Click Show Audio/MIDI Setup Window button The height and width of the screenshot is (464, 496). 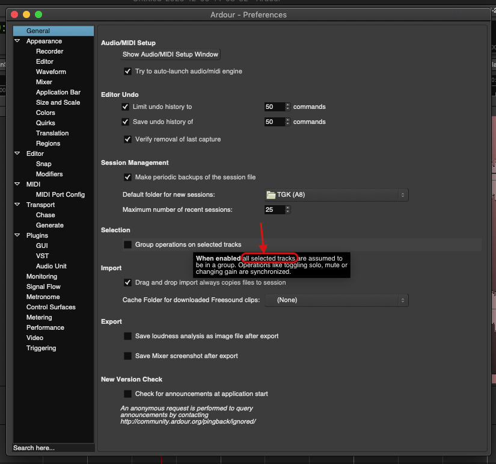pos(171,55)
